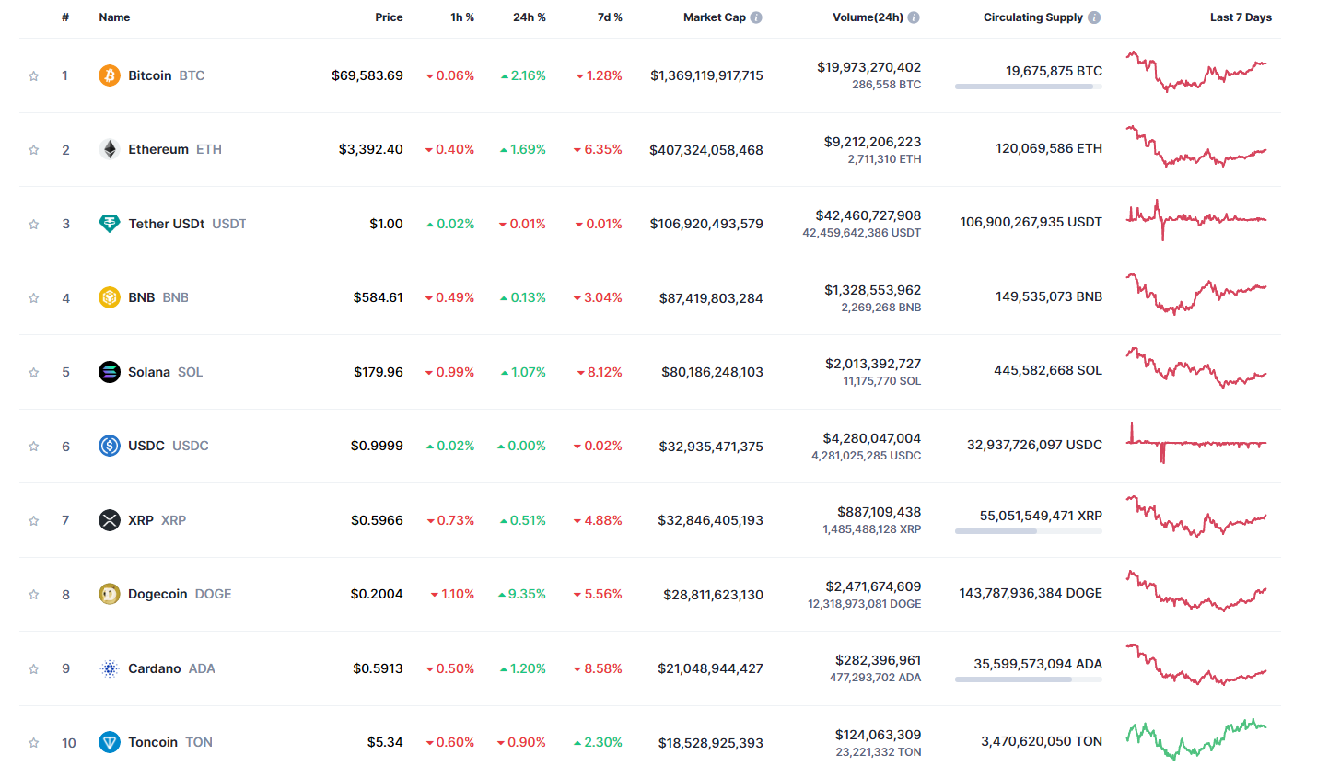Favorite BNB using its star
The height and width of the screenshot is (778, 1317).
[34, 297]
